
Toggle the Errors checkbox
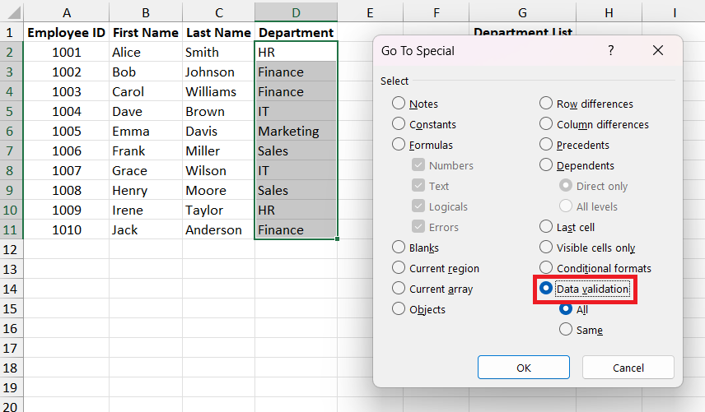click(418, 227)
